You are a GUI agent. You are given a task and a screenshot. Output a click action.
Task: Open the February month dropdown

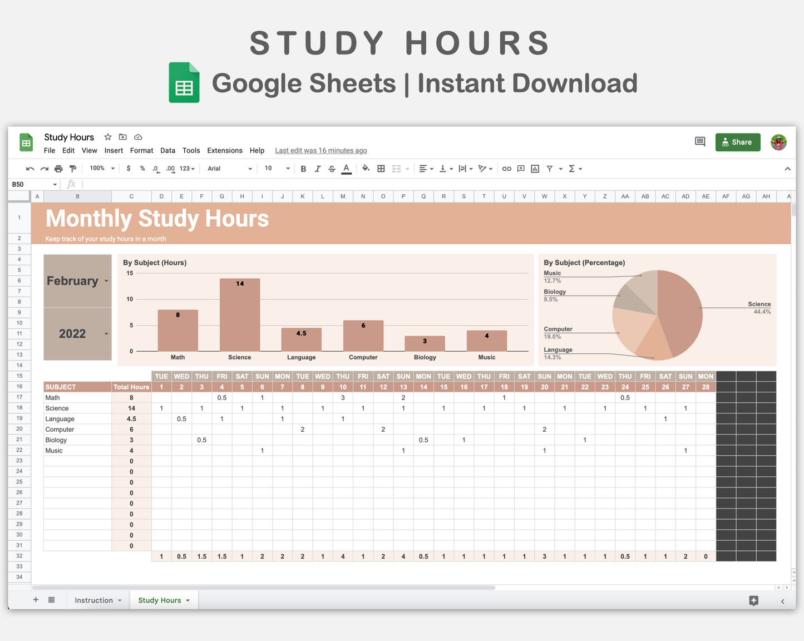click(x=106, y=281)
